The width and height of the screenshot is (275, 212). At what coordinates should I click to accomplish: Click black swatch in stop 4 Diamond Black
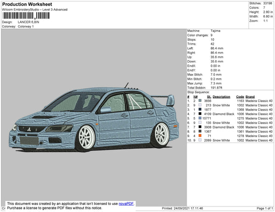point(200,114)
